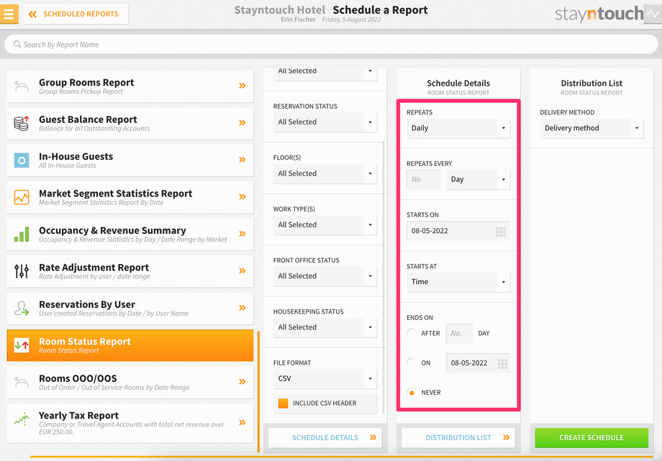
Task: Select the Yearly Tax Report list item
Action: coord(130,423)
